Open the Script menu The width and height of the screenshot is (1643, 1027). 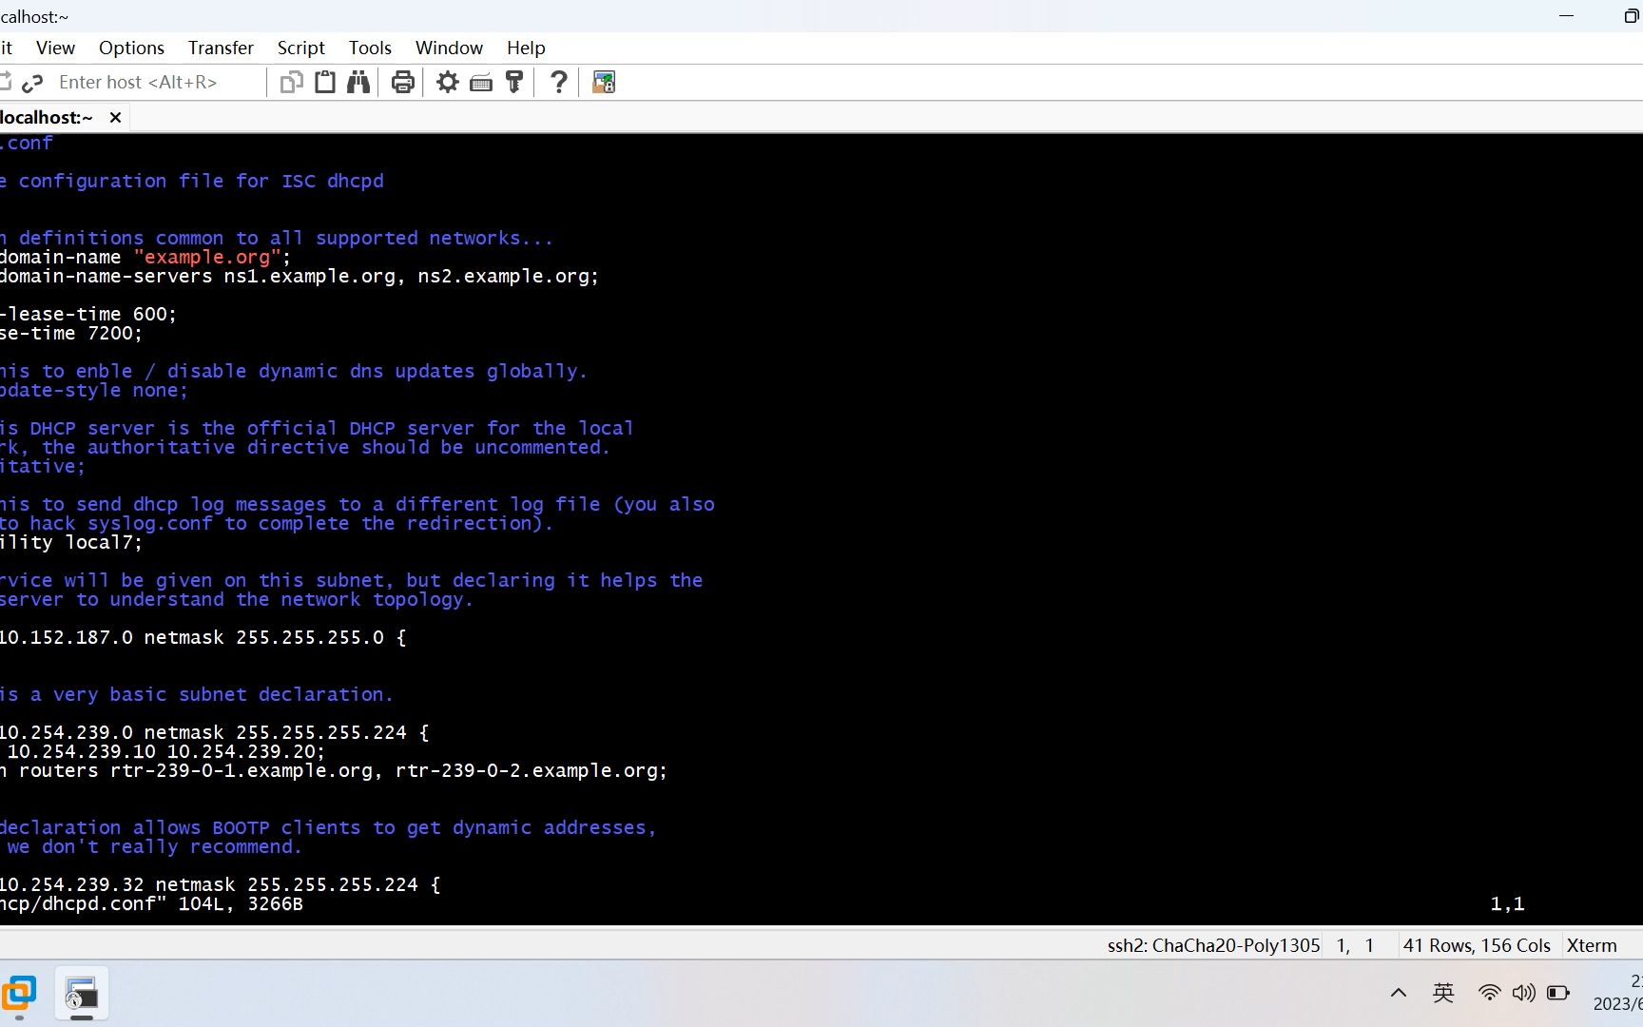(300, 48)
